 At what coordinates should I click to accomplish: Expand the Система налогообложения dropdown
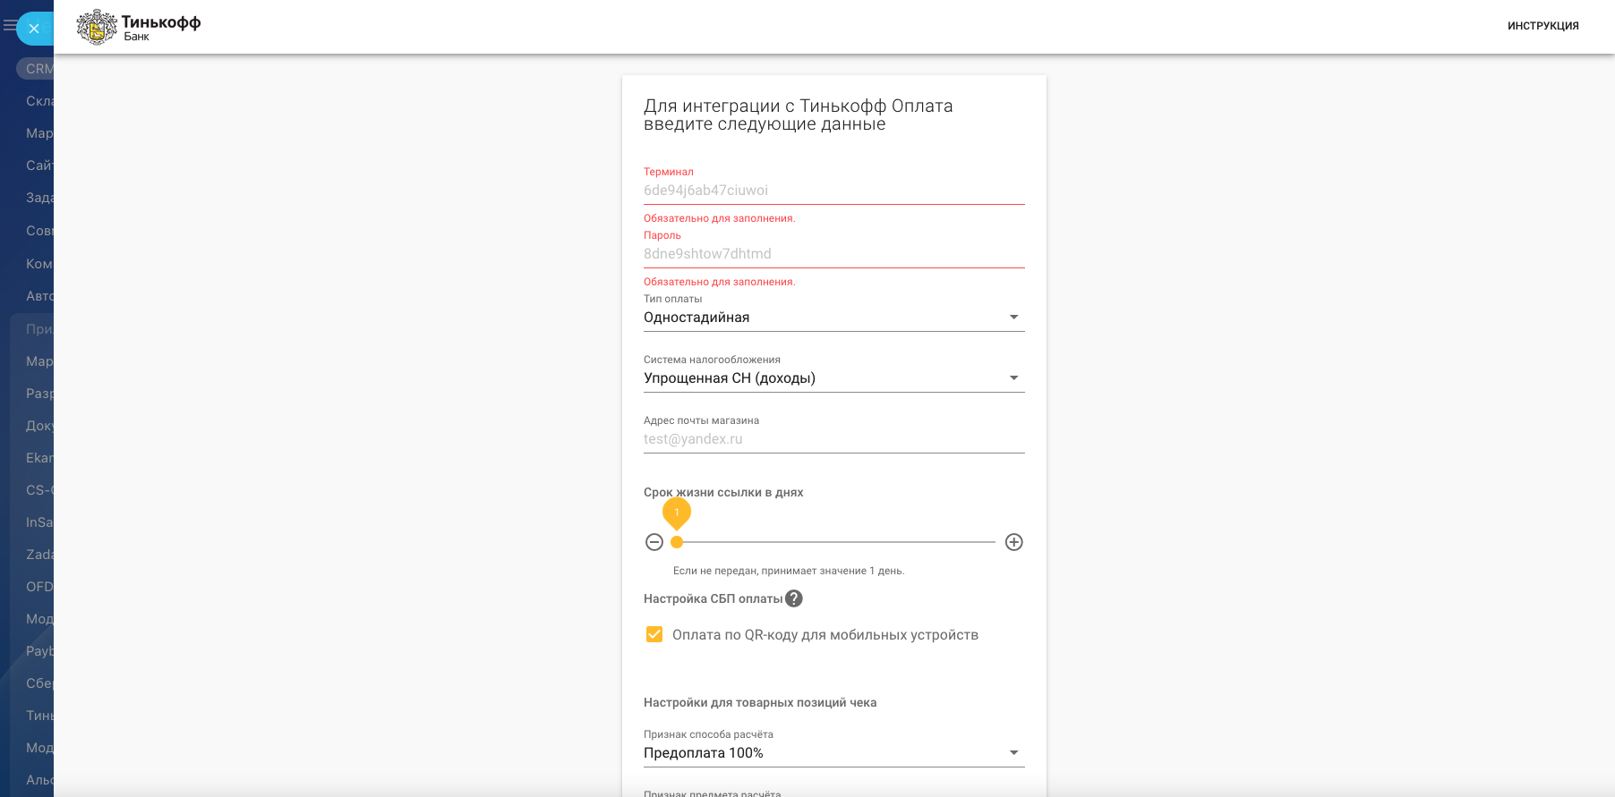[834, 378]
